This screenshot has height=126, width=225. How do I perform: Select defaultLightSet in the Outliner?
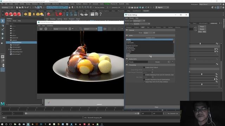click(17, 49)
